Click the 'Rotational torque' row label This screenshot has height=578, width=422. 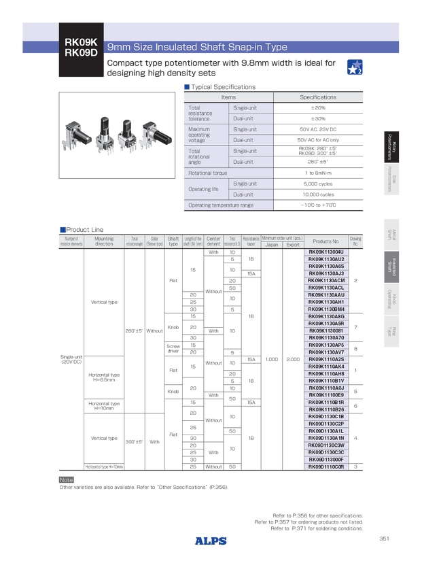click(208, 173)
